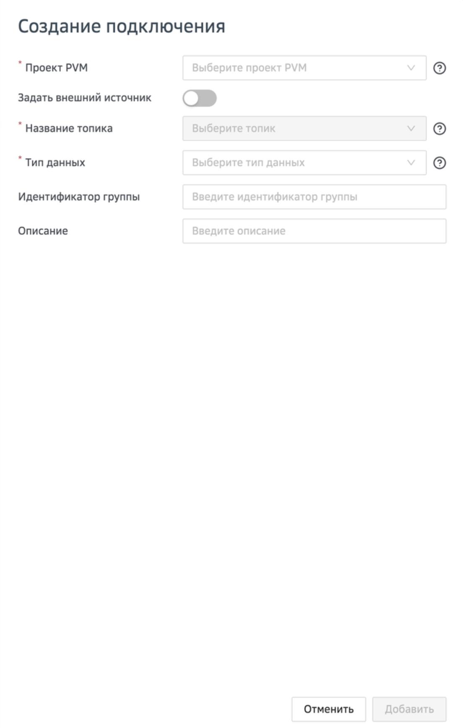Click the 'Название топика' field label

tap(69, 128)
